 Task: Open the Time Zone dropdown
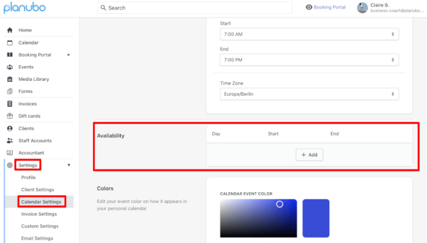coord(309,95)
